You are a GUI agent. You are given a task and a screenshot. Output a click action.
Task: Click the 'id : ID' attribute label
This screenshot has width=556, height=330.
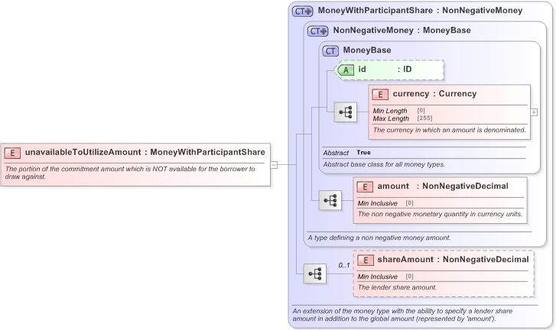pyautogui.click(x=385, y=70)
